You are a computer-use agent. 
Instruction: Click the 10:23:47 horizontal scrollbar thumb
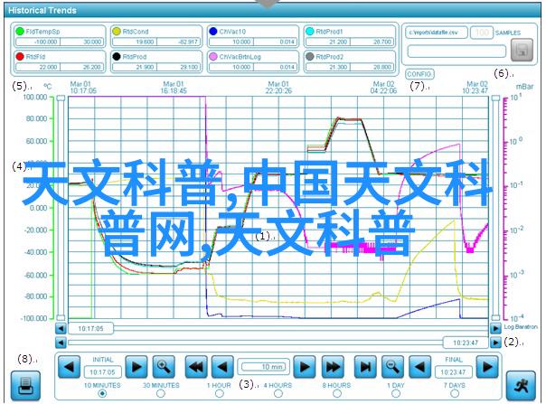pyautogui.click(x=466, y=343)
